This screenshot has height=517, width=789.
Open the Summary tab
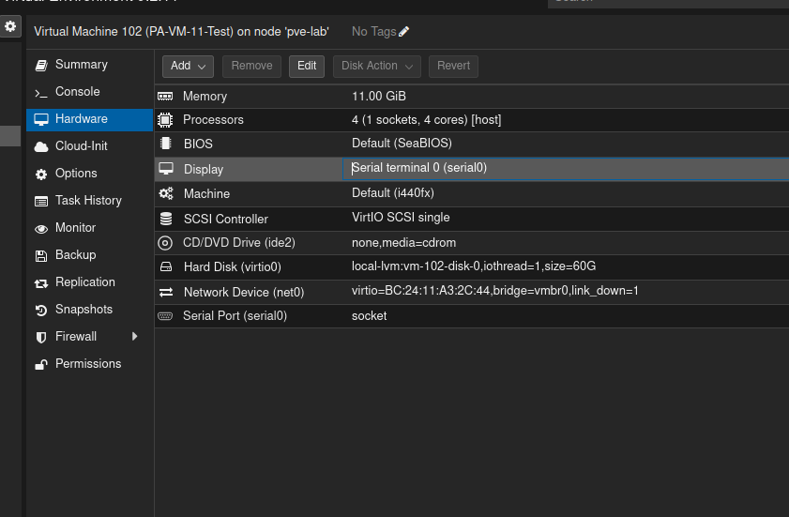point(89,65)
